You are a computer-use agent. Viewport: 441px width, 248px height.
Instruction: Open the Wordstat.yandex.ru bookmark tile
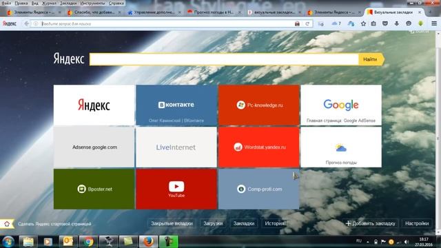tap(259, 147)
